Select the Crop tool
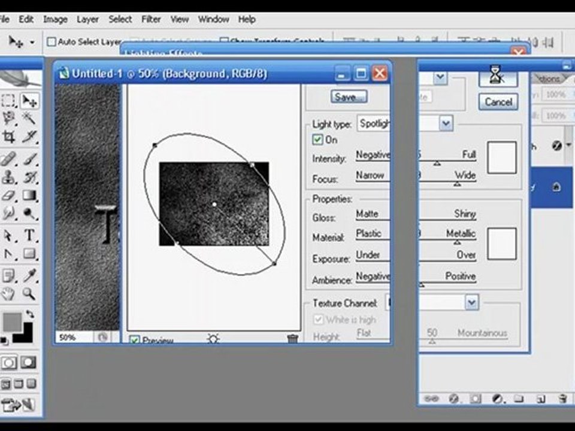The width and height of the screenshot is (575, 431). [x=9, y=136]
